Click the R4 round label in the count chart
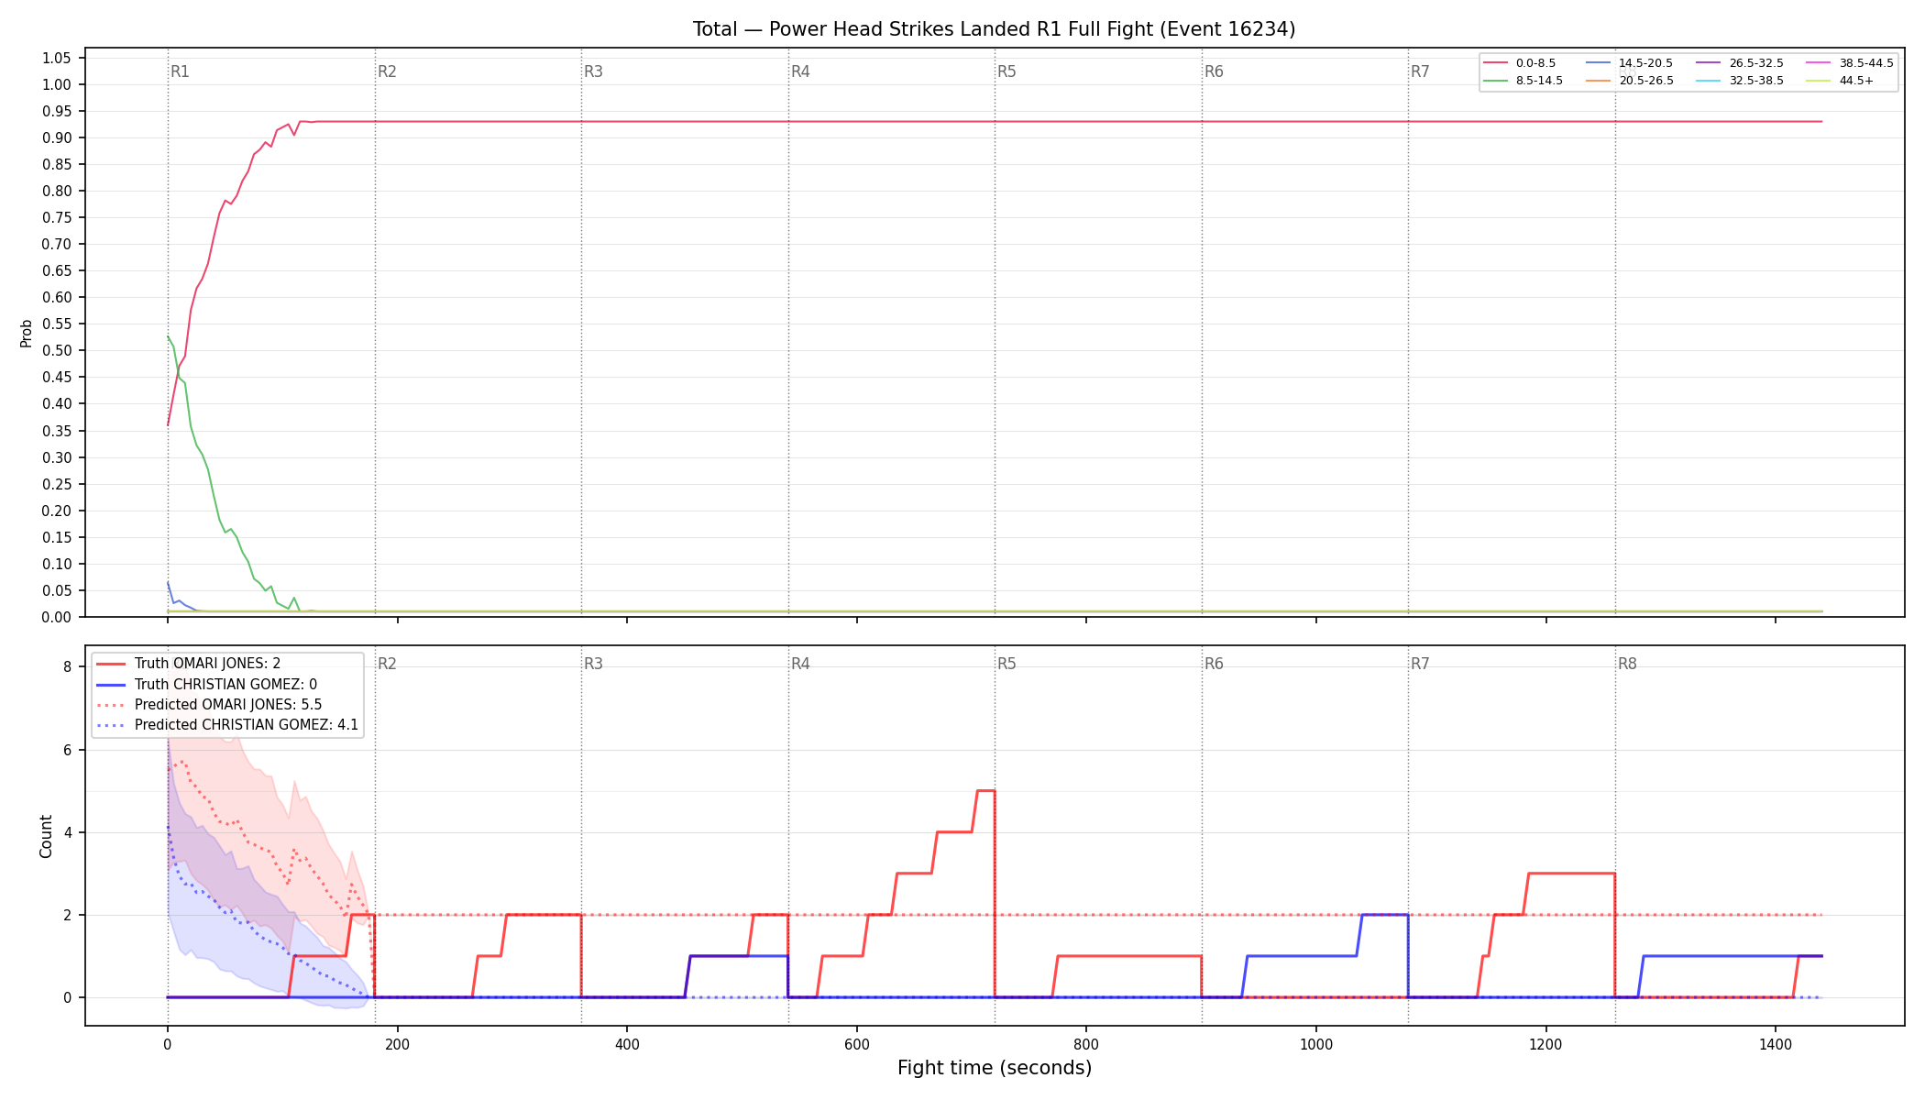The width and height of the screenshot is (1925, 1100). pyautogui.click(x=800, y=664)
